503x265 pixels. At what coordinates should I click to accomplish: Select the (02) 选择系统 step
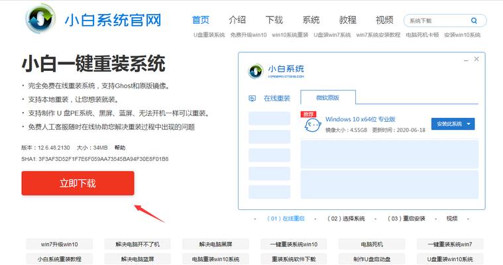346,219
